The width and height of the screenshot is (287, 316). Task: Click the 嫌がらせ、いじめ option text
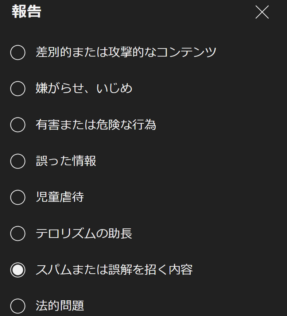pos(84,88)
